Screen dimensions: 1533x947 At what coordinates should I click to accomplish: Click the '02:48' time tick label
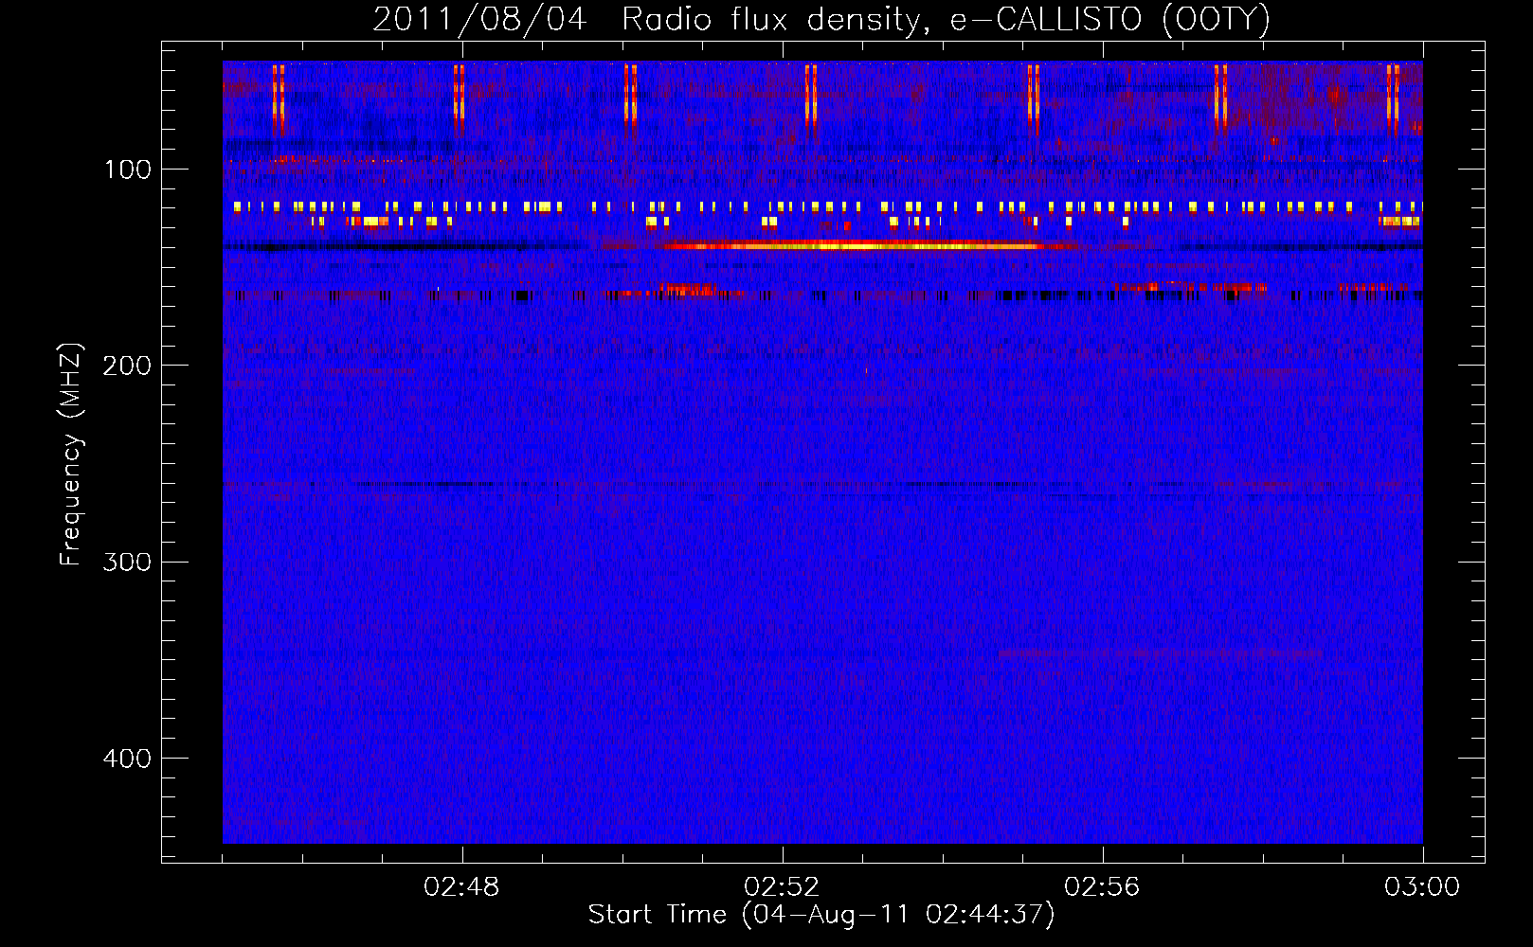tap(461, 886)
